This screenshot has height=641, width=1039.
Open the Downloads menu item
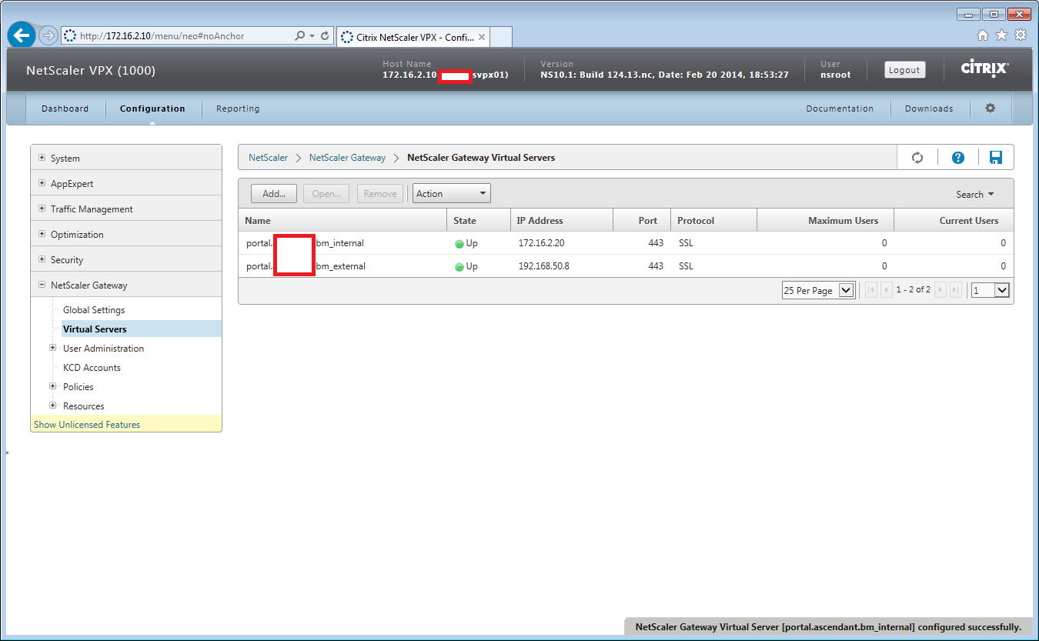(929, 109)
